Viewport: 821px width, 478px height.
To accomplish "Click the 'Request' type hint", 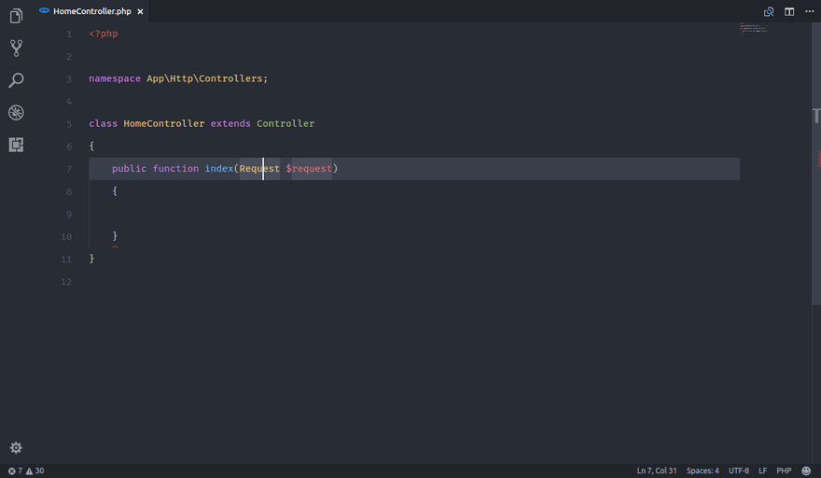I will (x=259, y=169).
